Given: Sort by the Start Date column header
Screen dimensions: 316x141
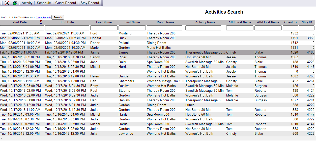Looking at the screenshot, I should tap(20, 22).
